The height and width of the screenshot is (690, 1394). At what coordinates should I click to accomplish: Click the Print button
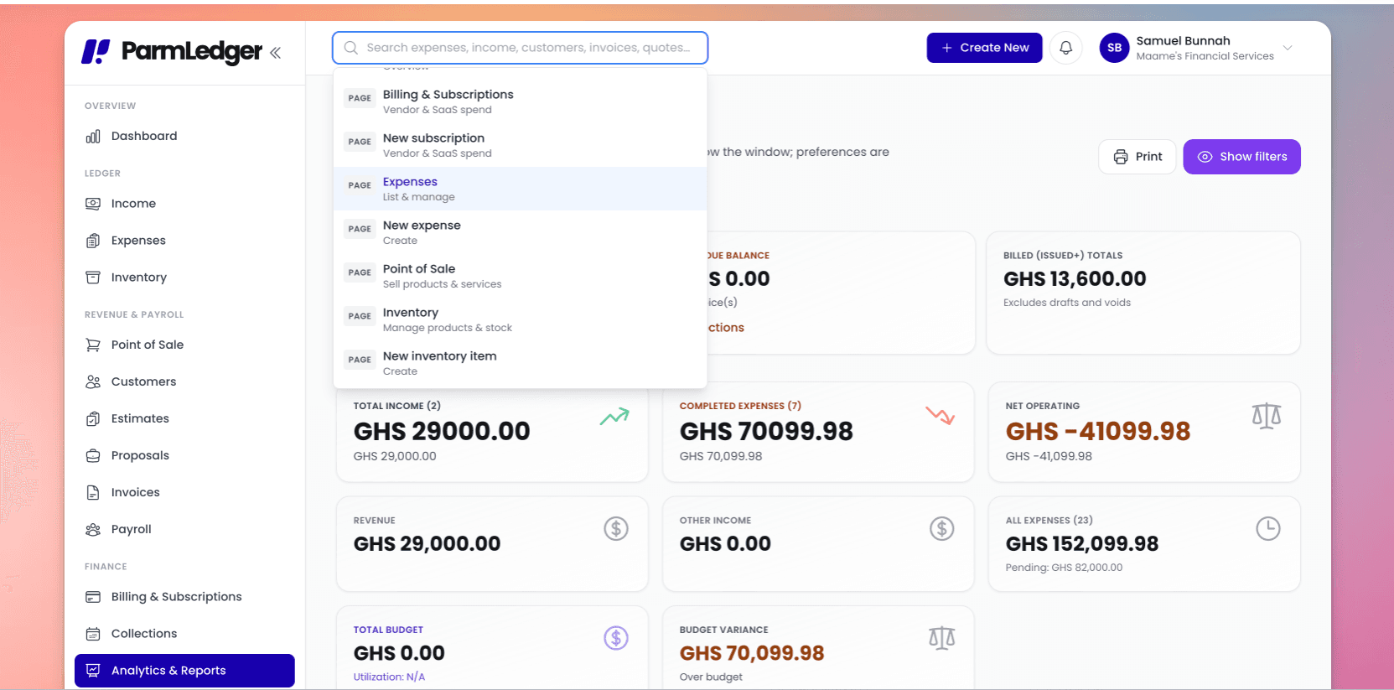click(1137, 157)
